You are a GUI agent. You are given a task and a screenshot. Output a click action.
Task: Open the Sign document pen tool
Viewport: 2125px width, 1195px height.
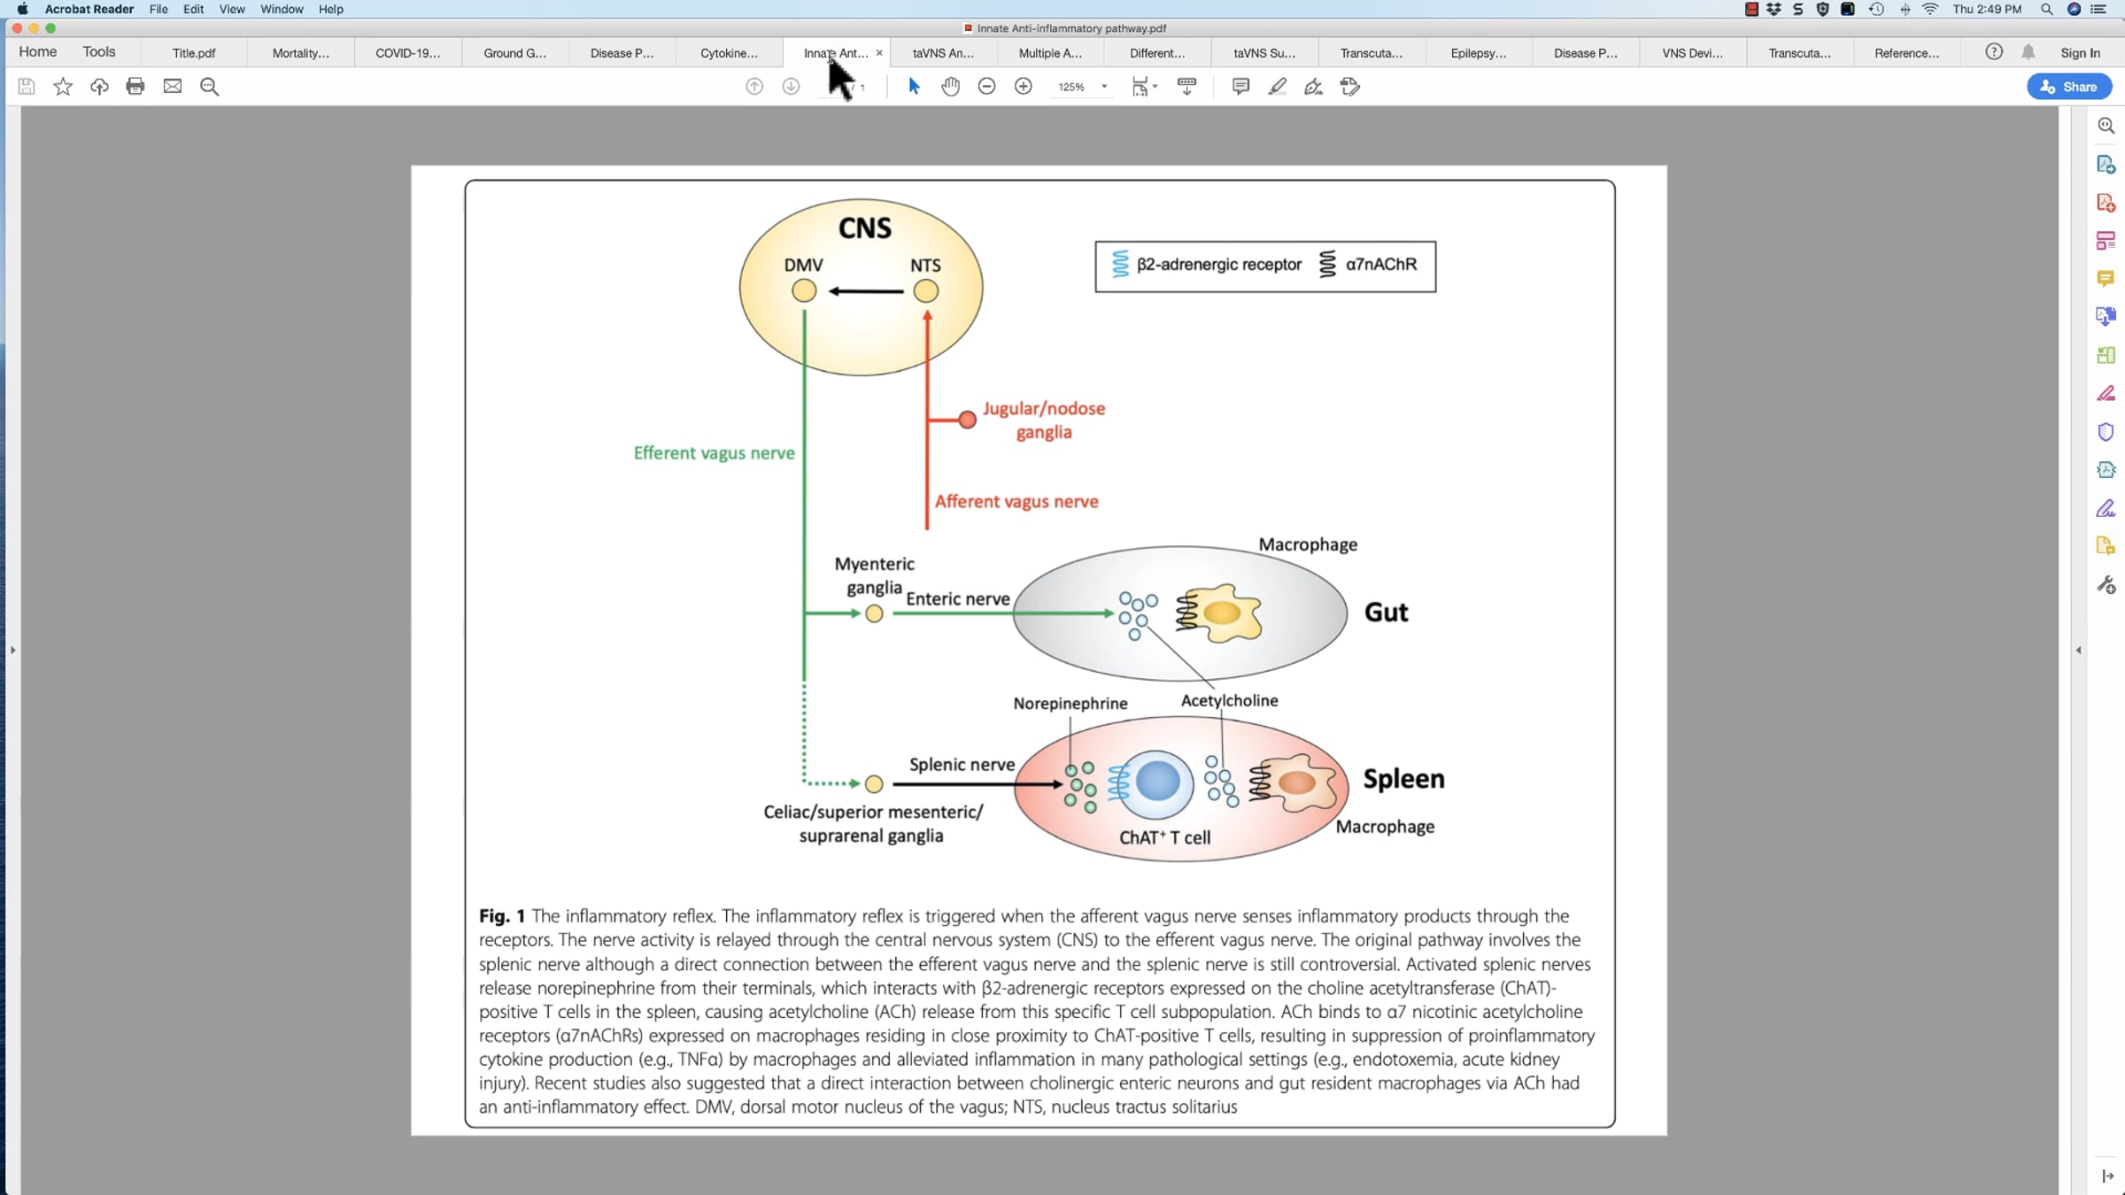point(1314,86)
